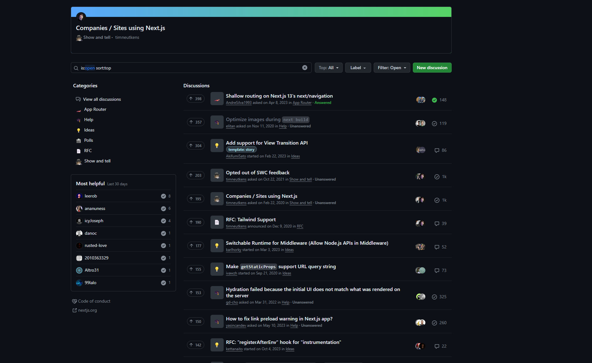Viewport: 592px width, 363px height.
Task: Toggle the answered checkmark on Opted out of SWC feedback
Action: [437, 176]
